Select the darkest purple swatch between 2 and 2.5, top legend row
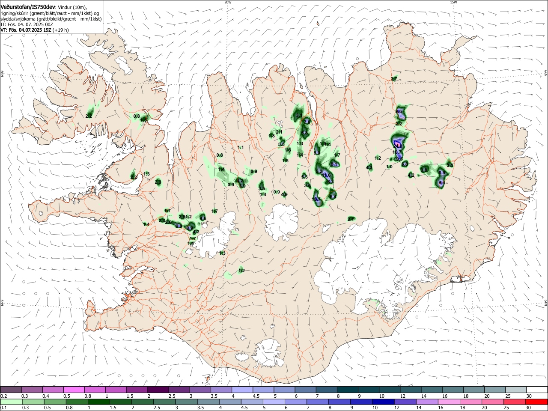 click(158, 390)
